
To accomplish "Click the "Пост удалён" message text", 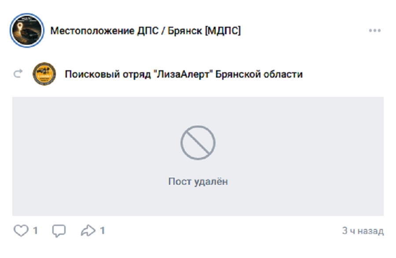I will 198,181.
